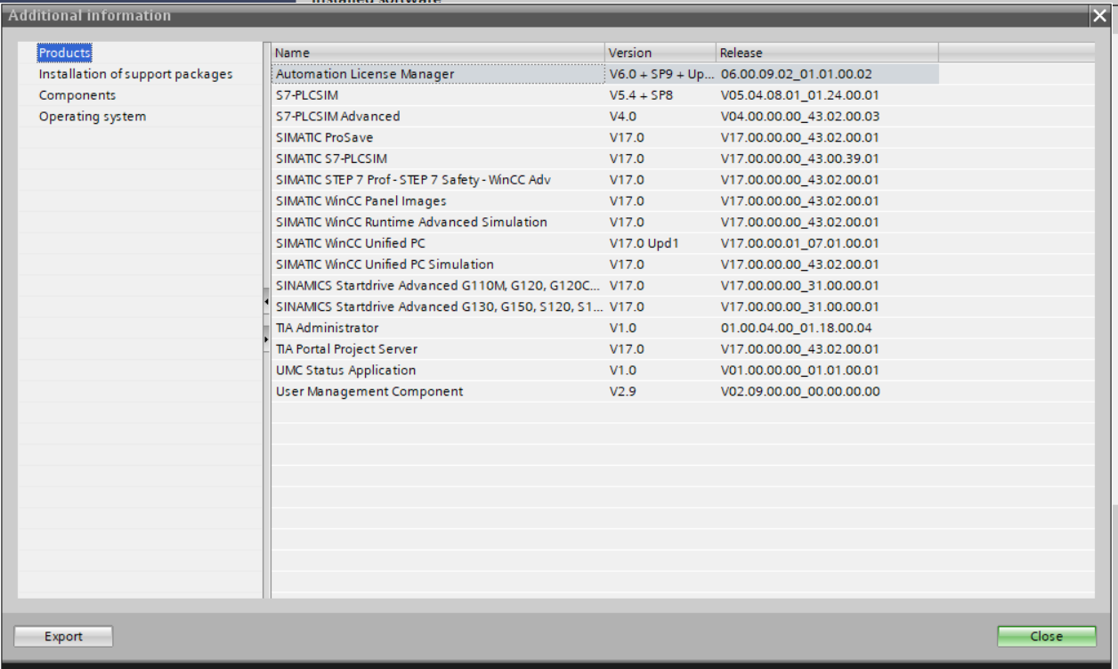Image resolution: width=1118 pixels, height=669 pixels.
Task: Click the Export button
Action: pyautogui.click(x=63, y=636)
